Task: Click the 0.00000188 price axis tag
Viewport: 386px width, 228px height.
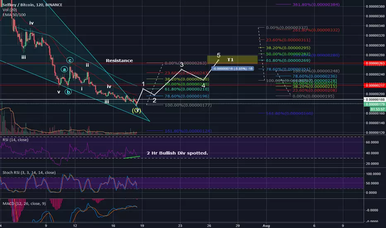Action: [375, 99]
